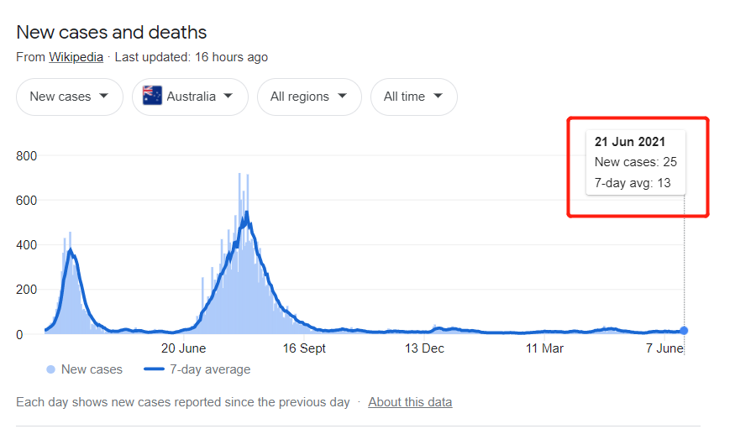Click the 20 June axis label

[183, 348]
